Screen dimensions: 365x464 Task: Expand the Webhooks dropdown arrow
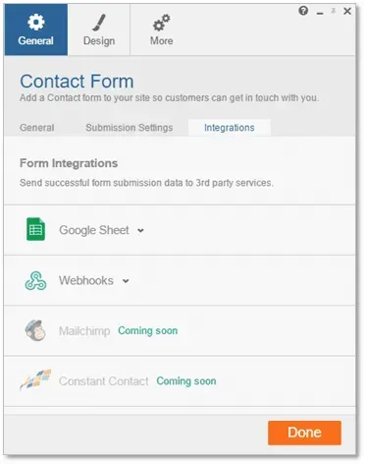(x=126, y=281)
